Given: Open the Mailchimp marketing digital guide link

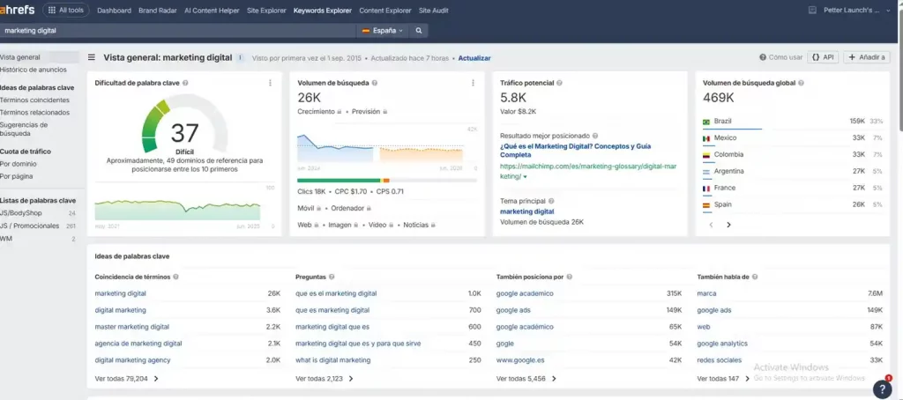Looking at the screenshot, I should click(x=575, y=151).
